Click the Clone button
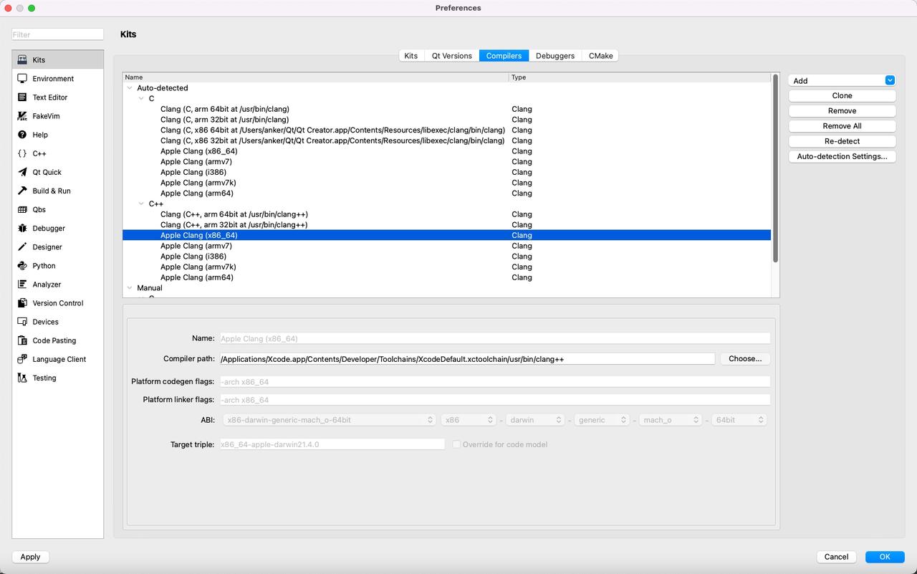917x574 pixels. click(842, 95)
